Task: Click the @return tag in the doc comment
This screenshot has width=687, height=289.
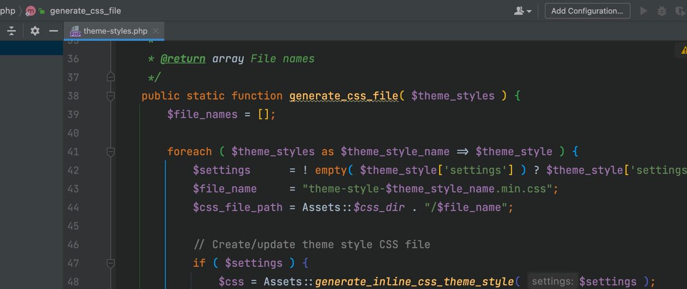Action: pos(183,59)
